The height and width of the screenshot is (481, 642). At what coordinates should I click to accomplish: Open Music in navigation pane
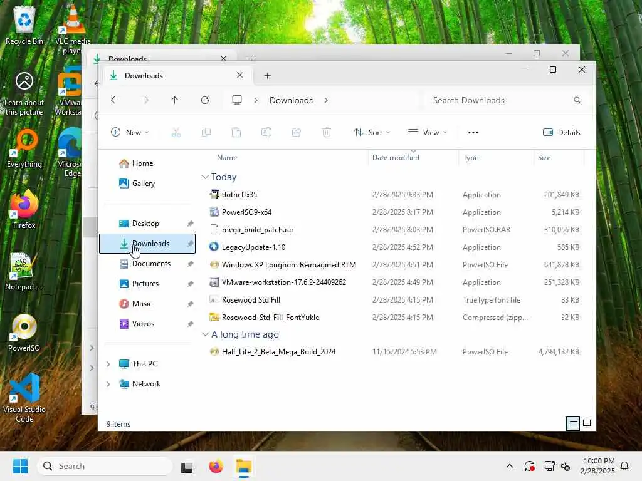pyautogui.click(x=142, y=304)
